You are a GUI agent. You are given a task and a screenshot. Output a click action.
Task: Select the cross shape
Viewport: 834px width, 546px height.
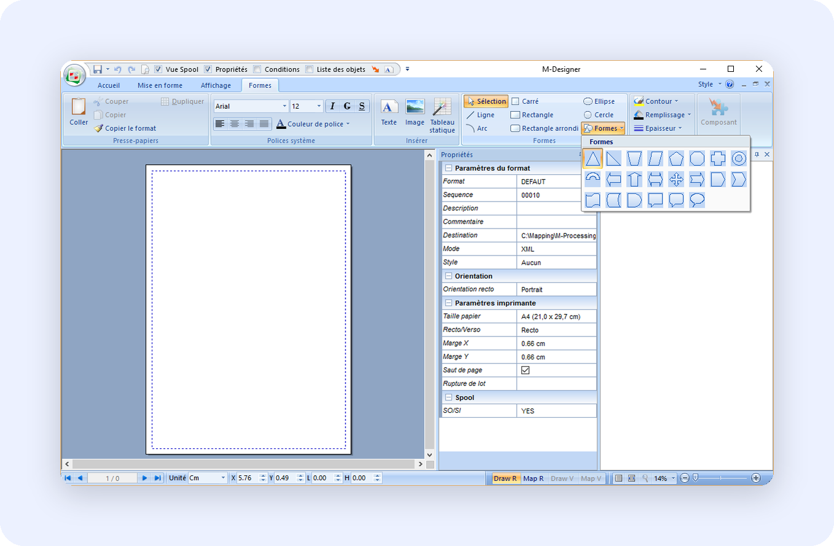(718, 159)
